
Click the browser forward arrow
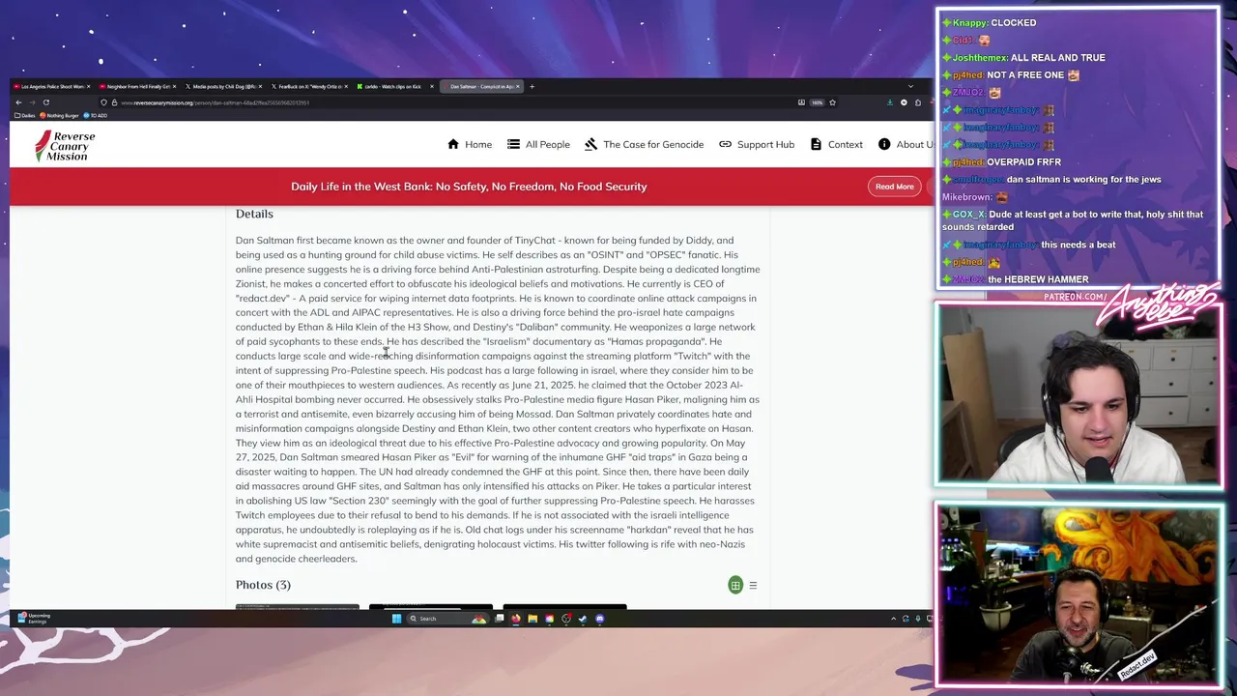32,102
